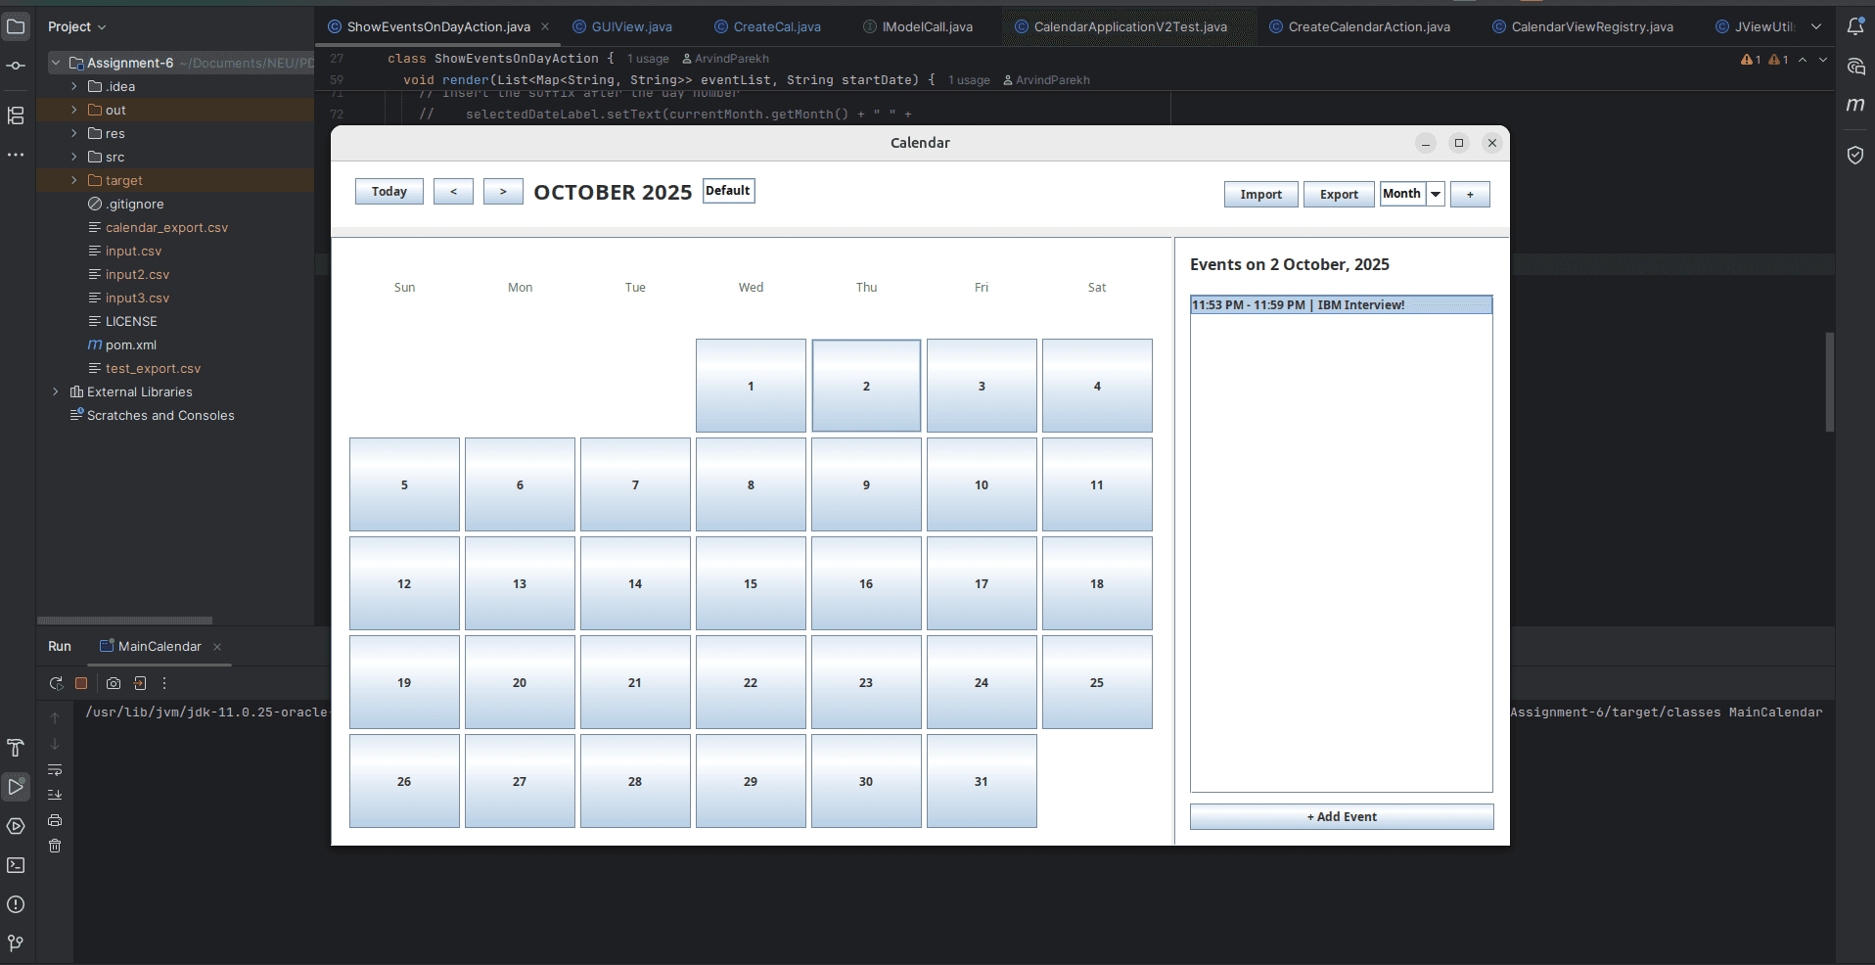Clear the Run console with trash icon
This screenshot has width=1875, height=965.
[x=54, y=847]
